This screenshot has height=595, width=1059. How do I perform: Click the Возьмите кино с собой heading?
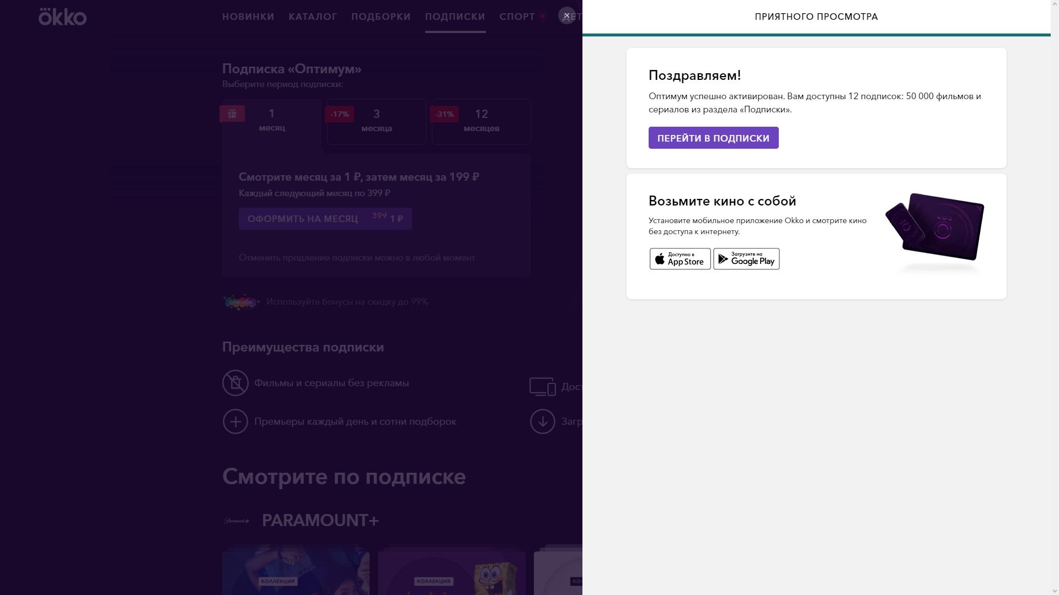point(722,201)
